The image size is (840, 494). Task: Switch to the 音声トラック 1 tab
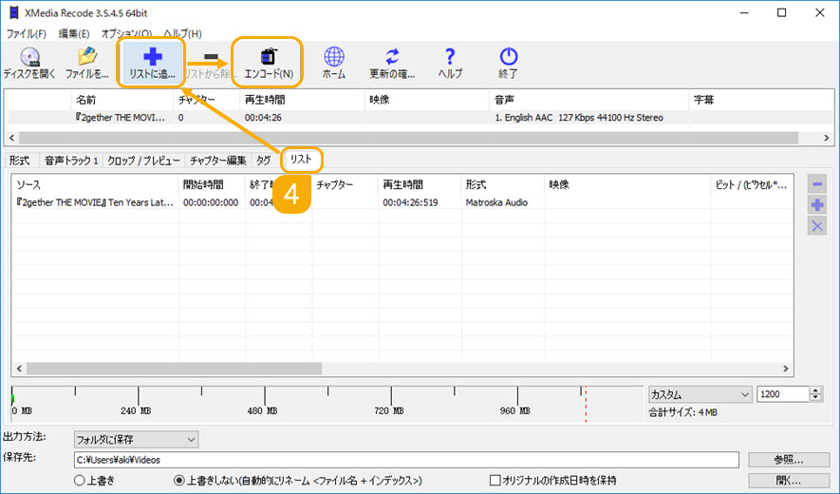point(71,161)
